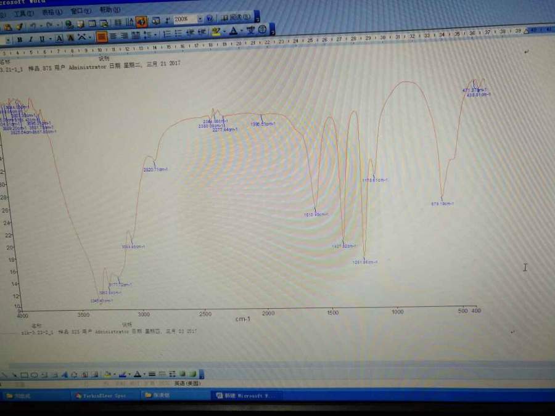The width and height of the screenshot is (555, 416).
Task: Apply bulleted list formatting
Action: click(178, 33)
